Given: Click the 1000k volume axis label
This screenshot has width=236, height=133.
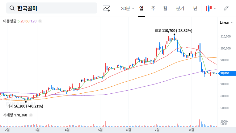Looking at the screenshot, I should point(224,122).
